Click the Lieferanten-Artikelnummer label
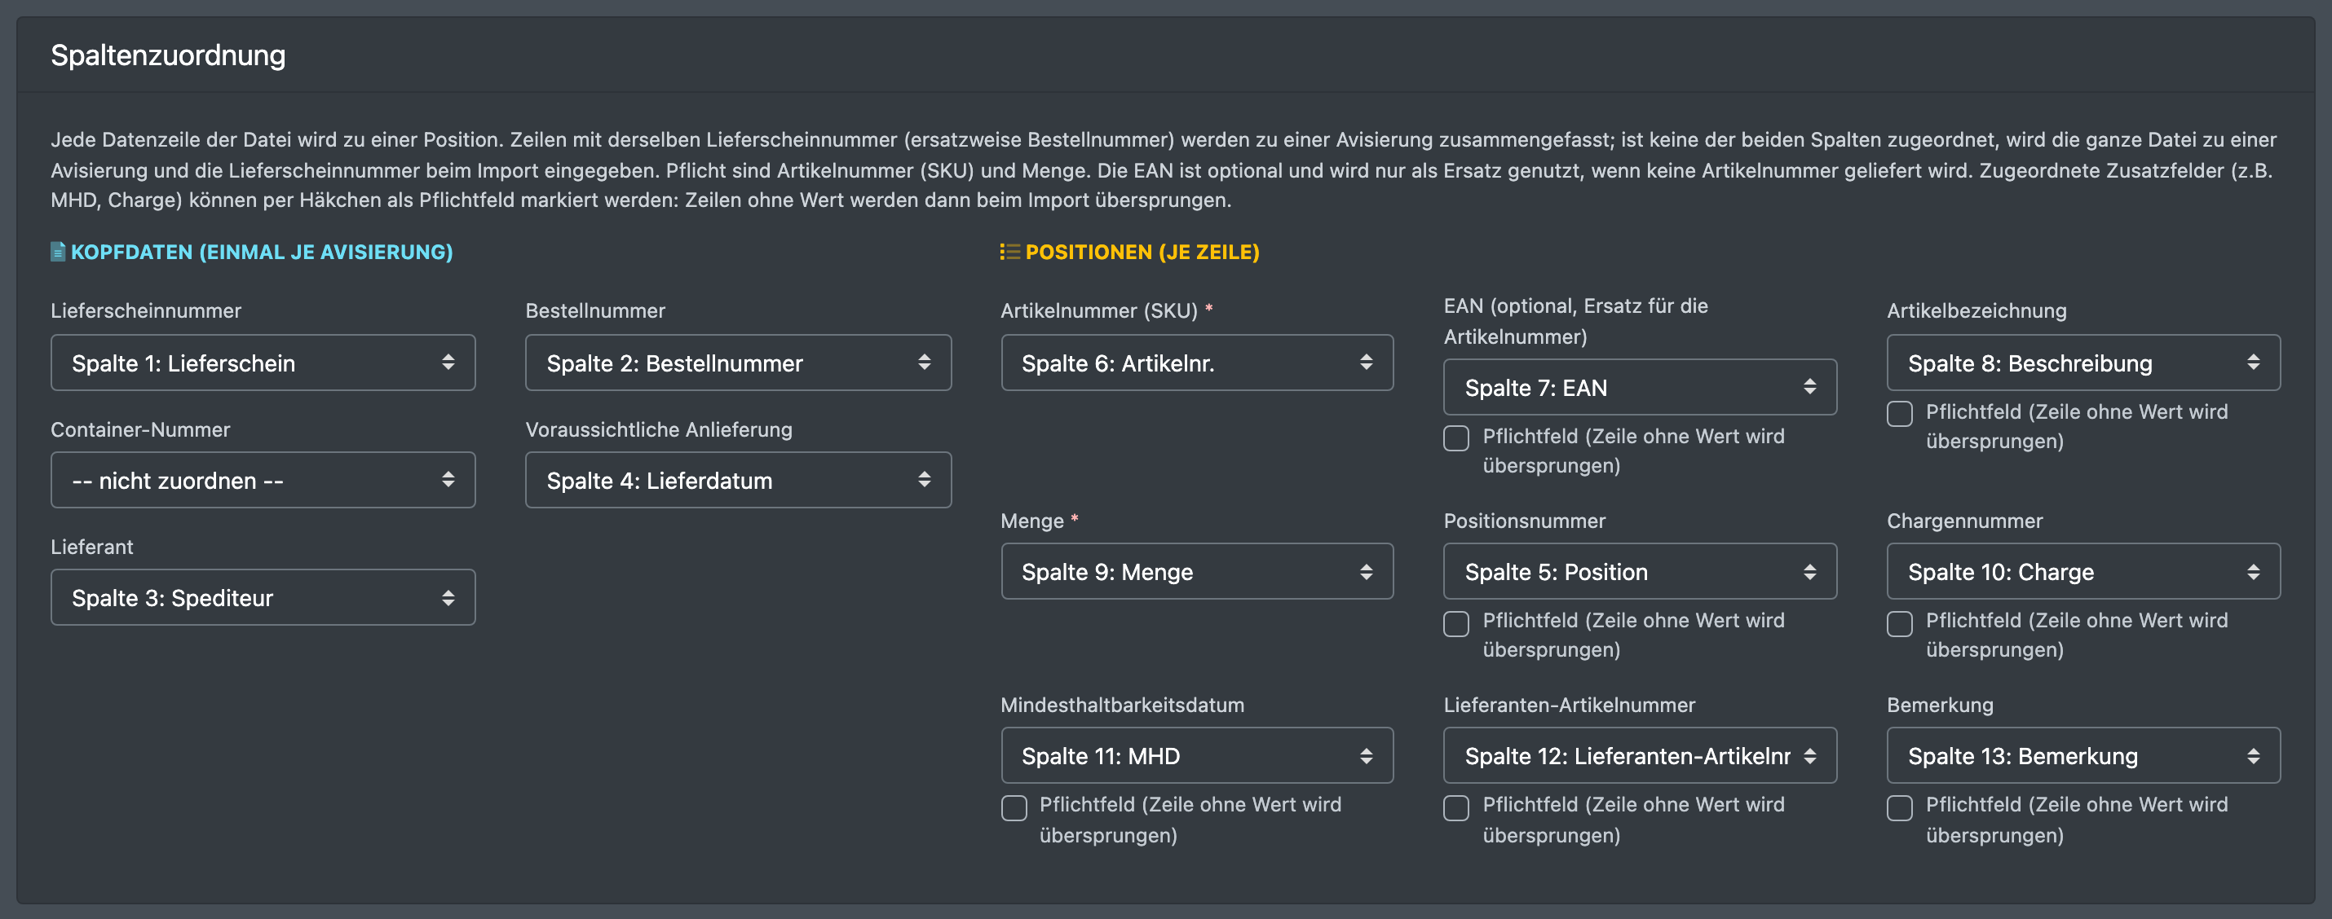2332x919 pixels. pos(1569,705)
